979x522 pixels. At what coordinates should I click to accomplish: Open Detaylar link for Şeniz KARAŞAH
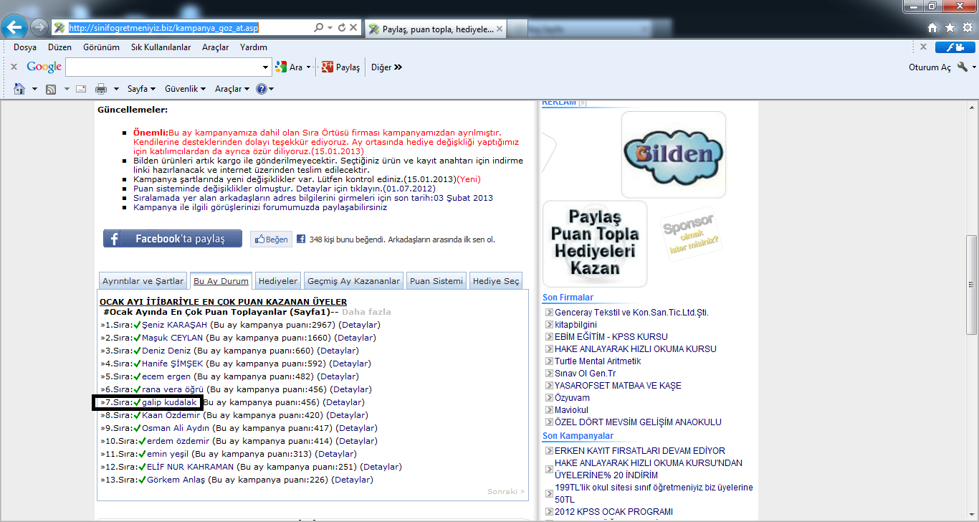(359, 325)
